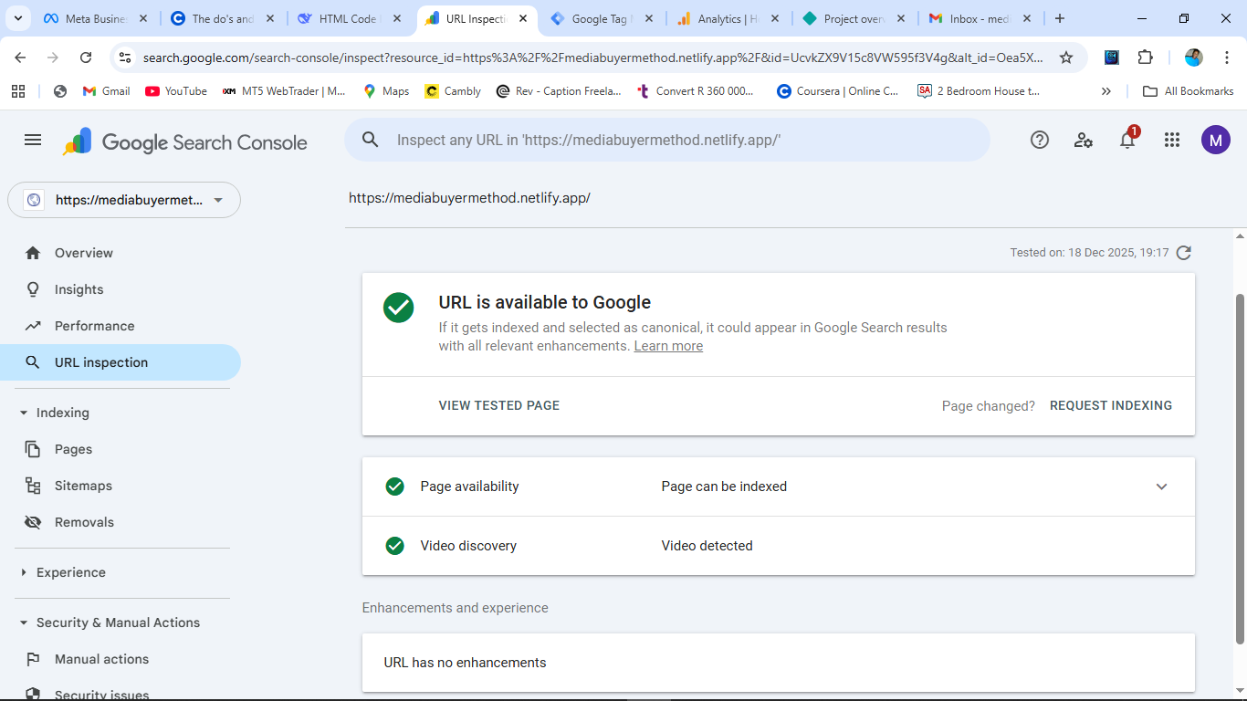This screenshot has width=1247, height=701.
Task: Open the 2 Bedroom House bookmark
Action: [x=979, y=91]
